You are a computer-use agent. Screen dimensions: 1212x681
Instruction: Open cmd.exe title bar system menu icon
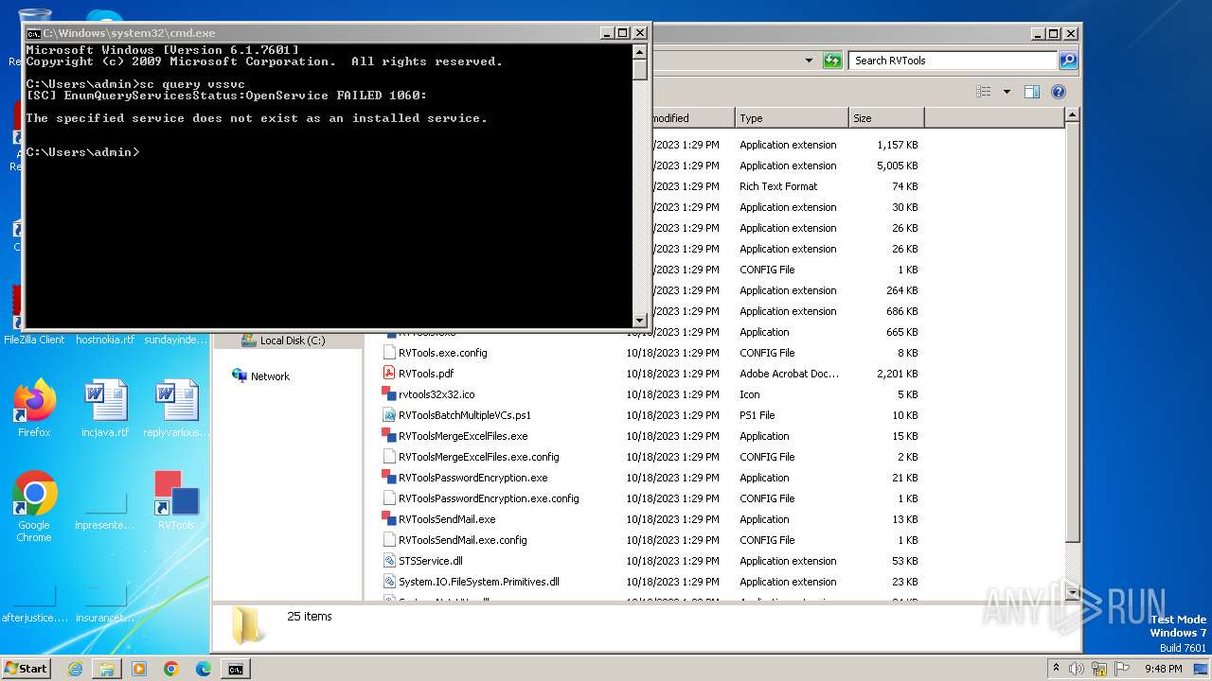[x=33, y=33]
